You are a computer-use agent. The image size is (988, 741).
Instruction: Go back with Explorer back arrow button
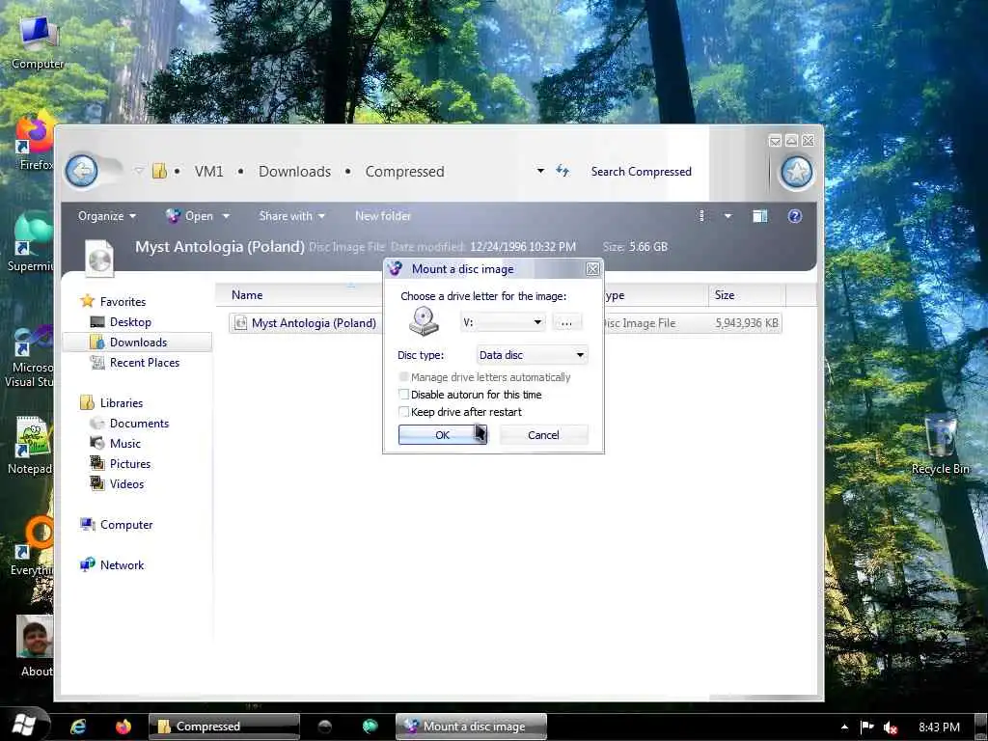(82, 171)
